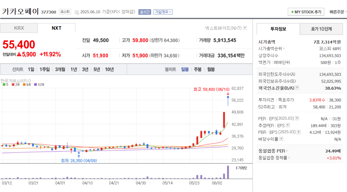Click the 전일 value 49,500
347x192 pixels.
[x=101, y=40]
